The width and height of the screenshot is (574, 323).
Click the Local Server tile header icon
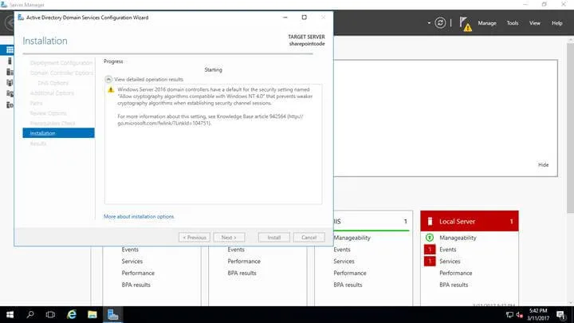point(431,221)
